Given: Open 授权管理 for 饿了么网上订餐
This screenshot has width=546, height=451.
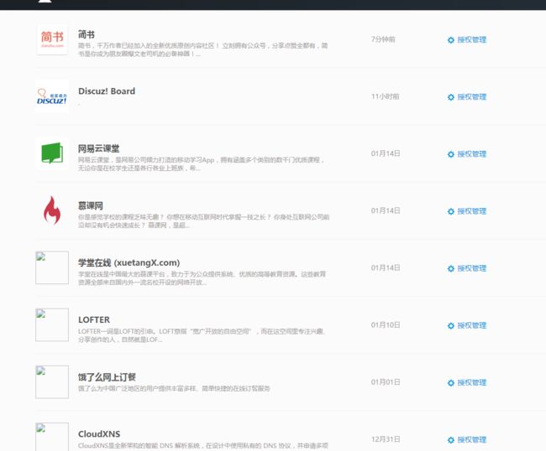Looking at the screenshot, I should (x=466, y=382).
